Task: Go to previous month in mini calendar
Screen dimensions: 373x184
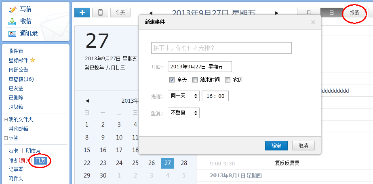Action: point(87,101)
